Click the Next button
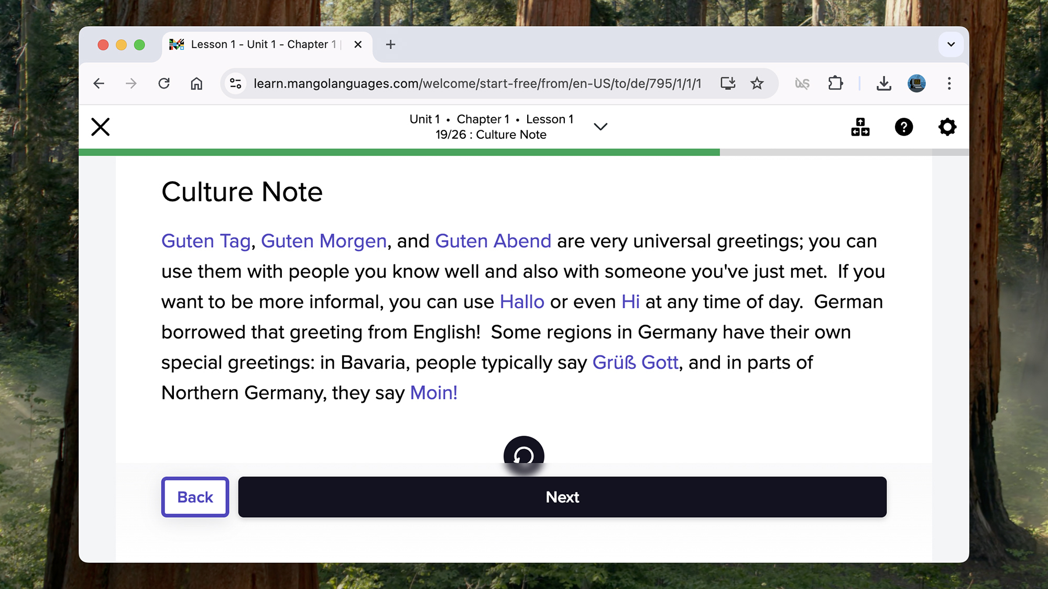The height and width of the screenshot is (589, 1048). tap(562, 497)
